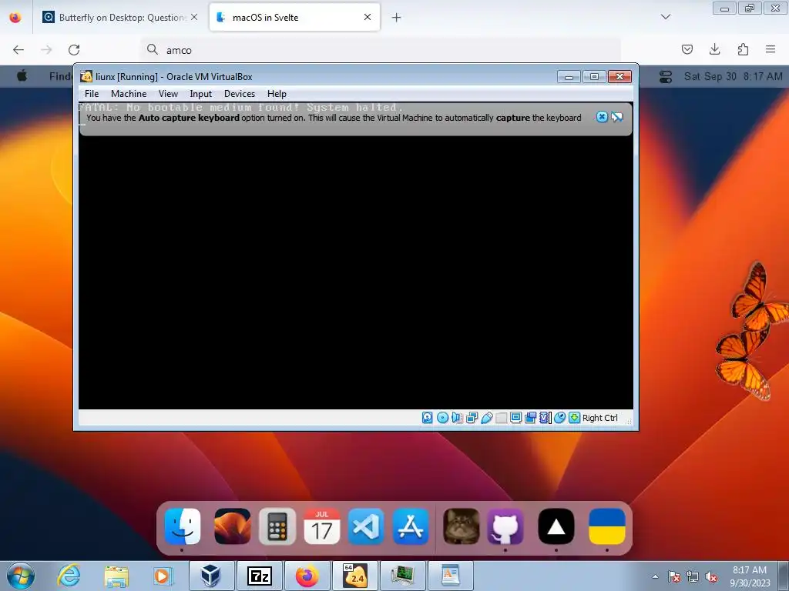
Task: Open the Calendar dock icon
Action: click(322, 526)
